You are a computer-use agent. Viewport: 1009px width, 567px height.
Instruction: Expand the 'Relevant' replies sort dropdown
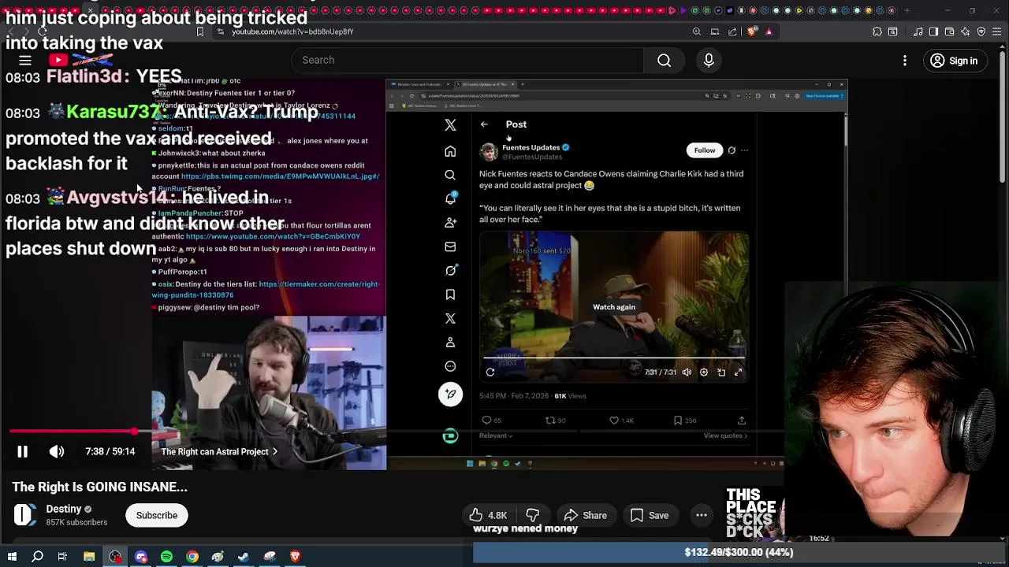pyautogui.click(x=496, y=435)
